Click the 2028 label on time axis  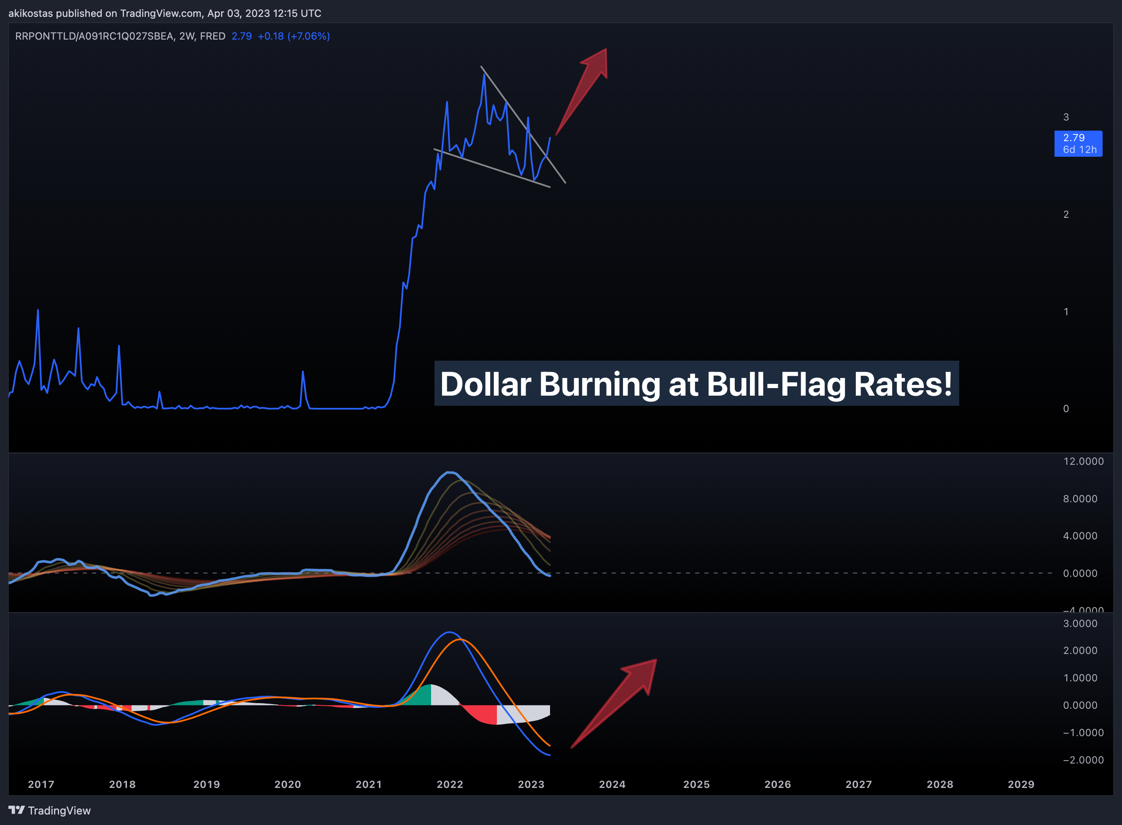pos(940,784)
